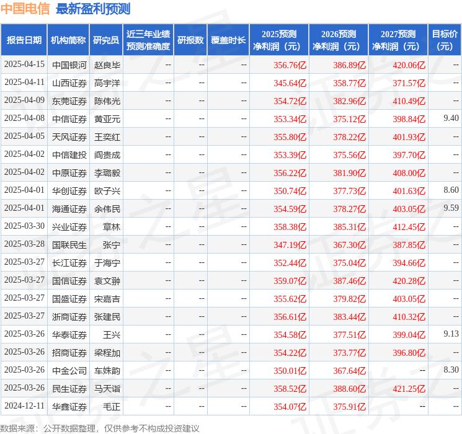
Task: Select the 华创证券 institution cell
Action: 69,191
